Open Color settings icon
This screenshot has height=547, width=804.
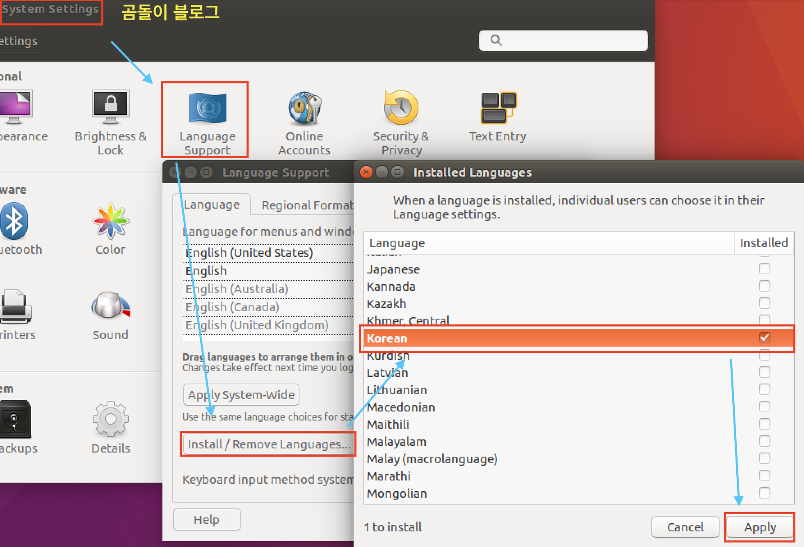click(110, 222)
